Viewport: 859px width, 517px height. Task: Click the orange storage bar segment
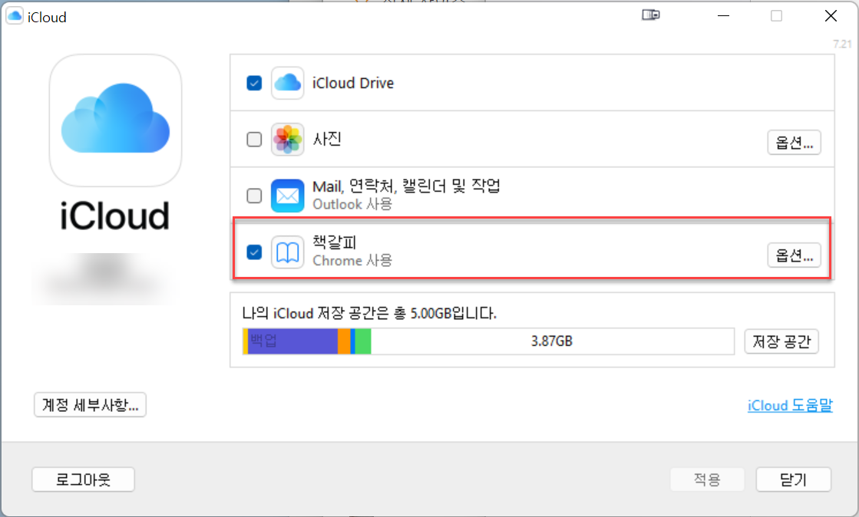click(x=344, y=341)
